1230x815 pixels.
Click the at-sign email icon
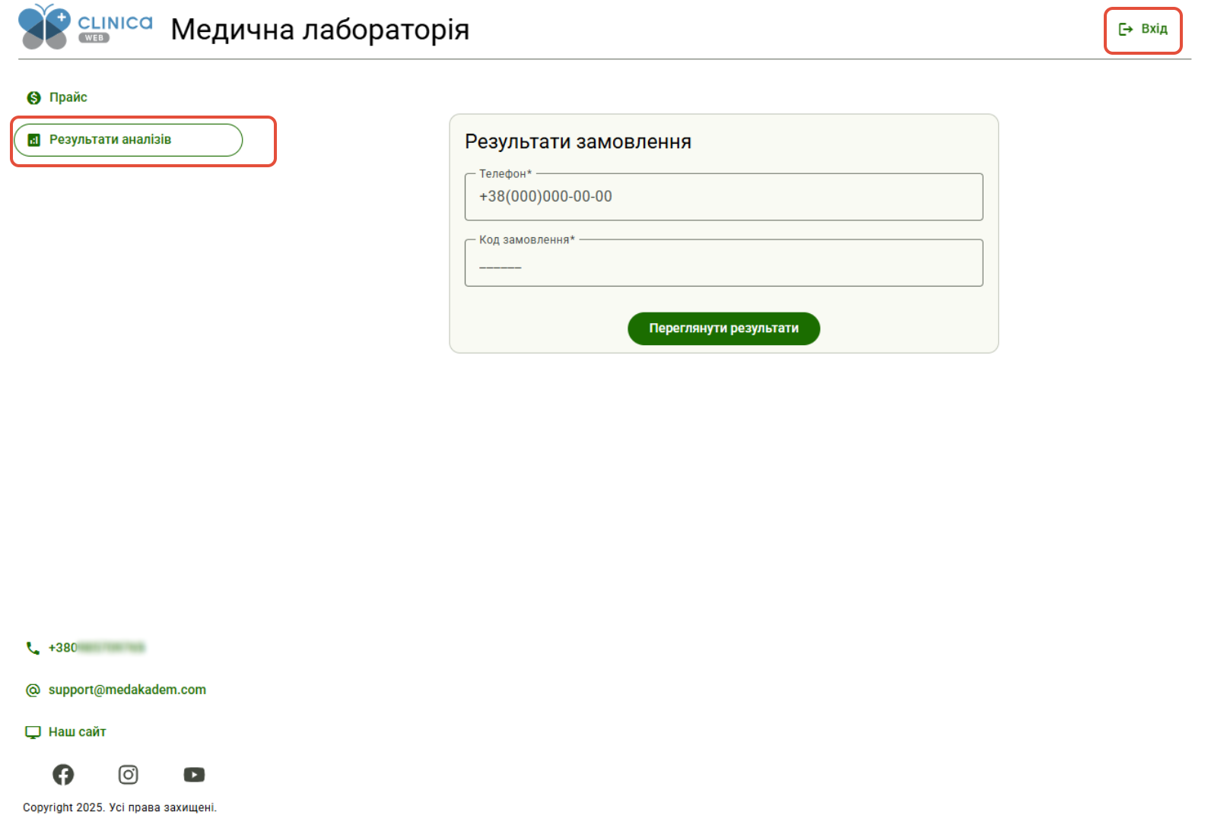point(33,690)
